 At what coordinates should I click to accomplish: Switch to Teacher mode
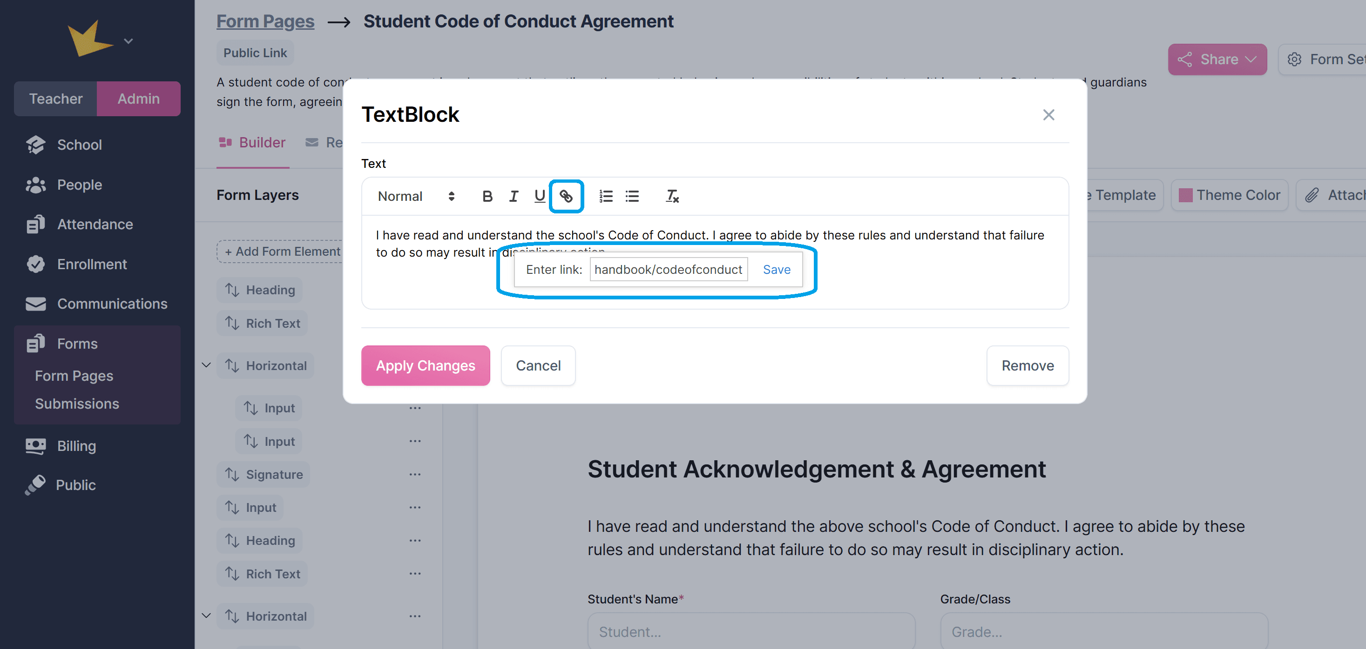click(56, 99)
